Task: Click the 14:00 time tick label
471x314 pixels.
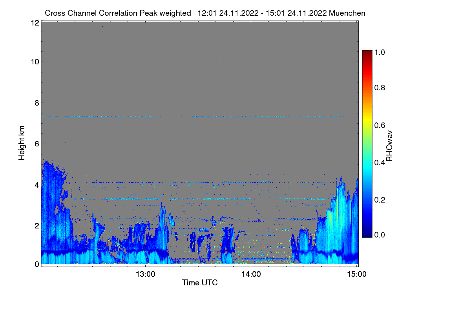Action: (251, 274)
